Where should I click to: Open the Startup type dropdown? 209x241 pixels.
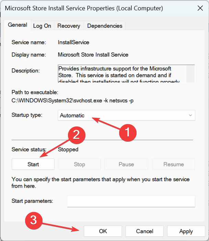pos(126,115)
